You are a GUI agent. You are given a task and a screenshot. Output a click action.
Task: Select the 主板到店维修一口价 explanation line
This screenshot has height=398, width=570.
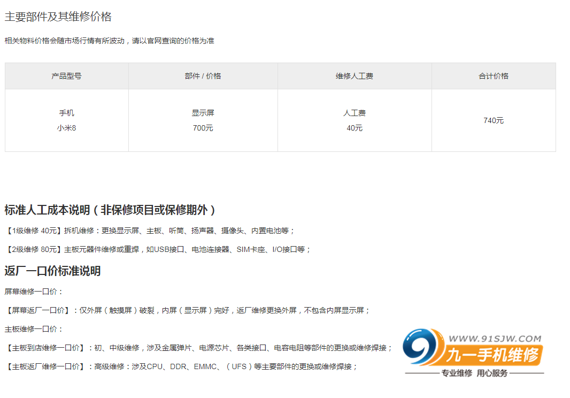tap(198, 348)
